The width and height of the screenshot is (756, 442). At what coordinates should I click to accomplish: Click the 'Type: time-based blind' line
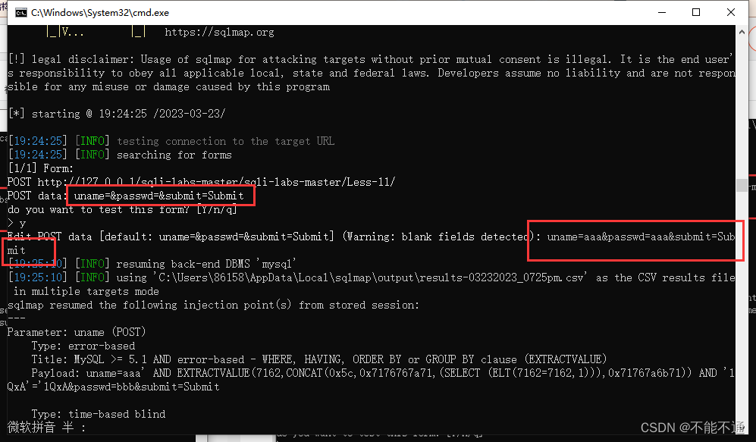(x=99, y=414)
